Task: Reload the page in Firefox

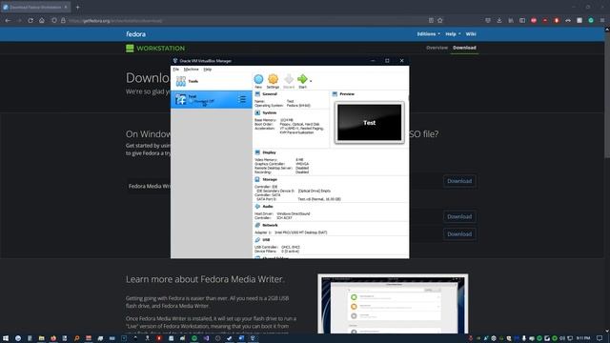Action: [x=30, y=20]
